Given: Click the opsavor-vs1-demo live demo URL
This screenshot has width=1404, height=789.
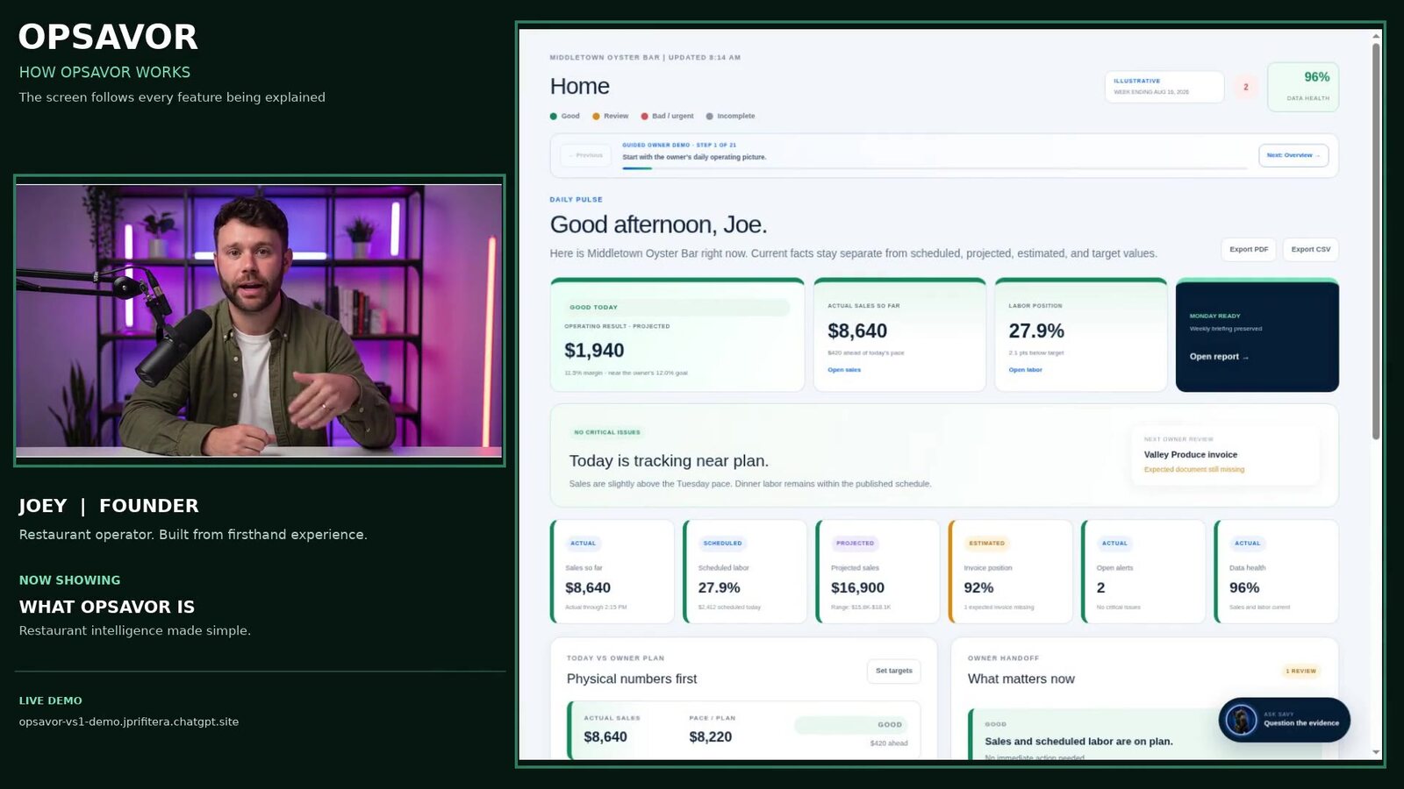Looking at the screenshot, I should (x=129, y=721).
